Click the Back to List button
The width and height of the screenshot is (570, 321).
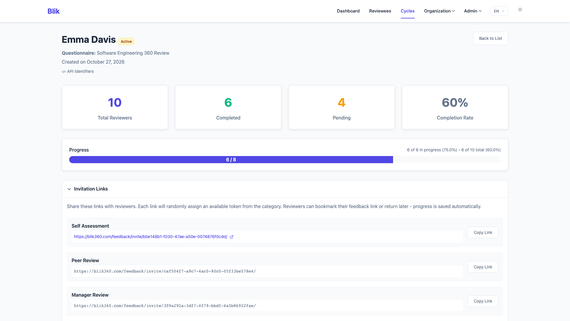490,38
